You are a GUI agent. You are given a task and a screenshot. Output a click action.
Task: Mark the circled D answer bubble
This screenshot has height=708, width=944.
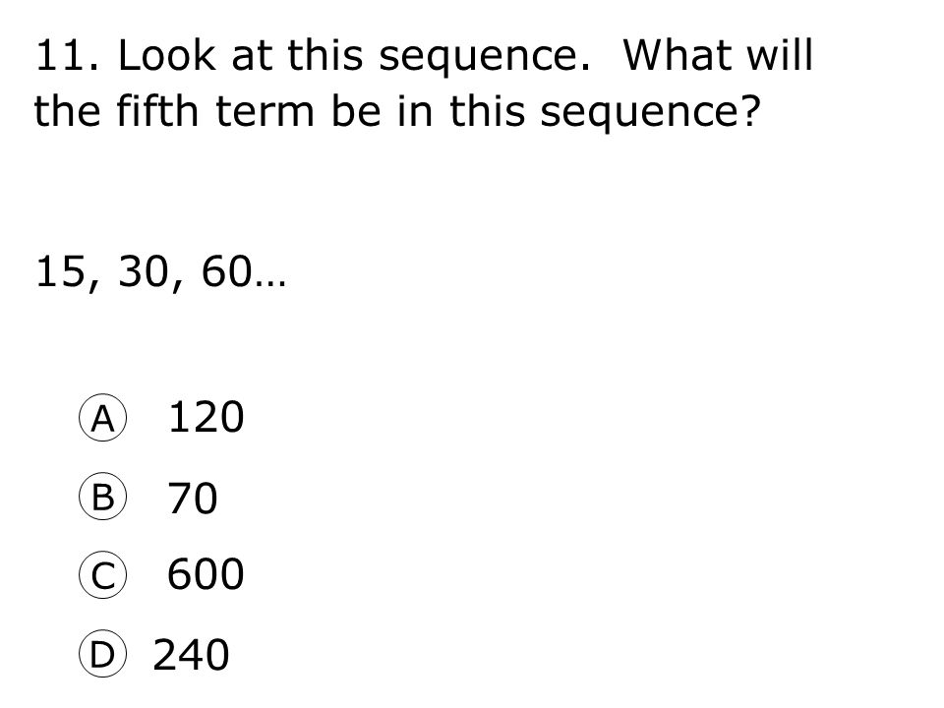click(103, 654)
